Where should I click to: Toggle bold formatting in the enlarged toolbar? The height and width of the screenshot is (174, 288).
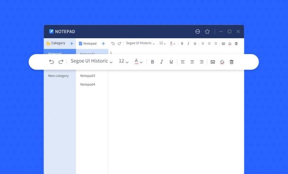[x=152, y=62]
